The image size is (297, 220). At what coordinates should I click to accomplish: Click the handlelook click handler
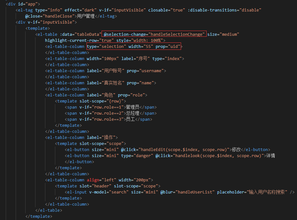click(210, 156)
